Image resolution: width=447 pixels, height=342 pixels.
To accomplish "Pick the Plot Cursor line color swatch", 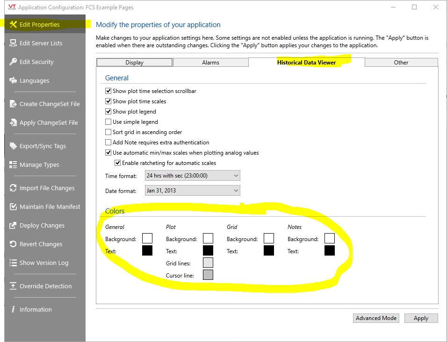I will click(x=208, y=275).
